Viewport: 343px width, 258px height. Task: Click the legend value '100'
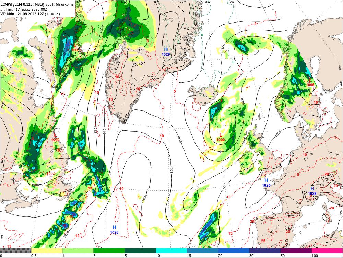point(315,256)
